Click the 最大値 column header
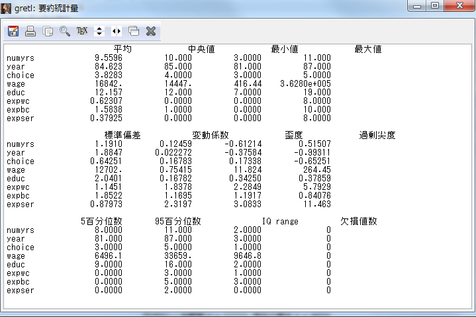The width and height of the screenshot is (476, 317). [x=368, y=49]
